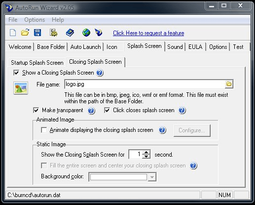255x205 pixels.
Task: Switch to the Icon tab
Action: point(112,47)
